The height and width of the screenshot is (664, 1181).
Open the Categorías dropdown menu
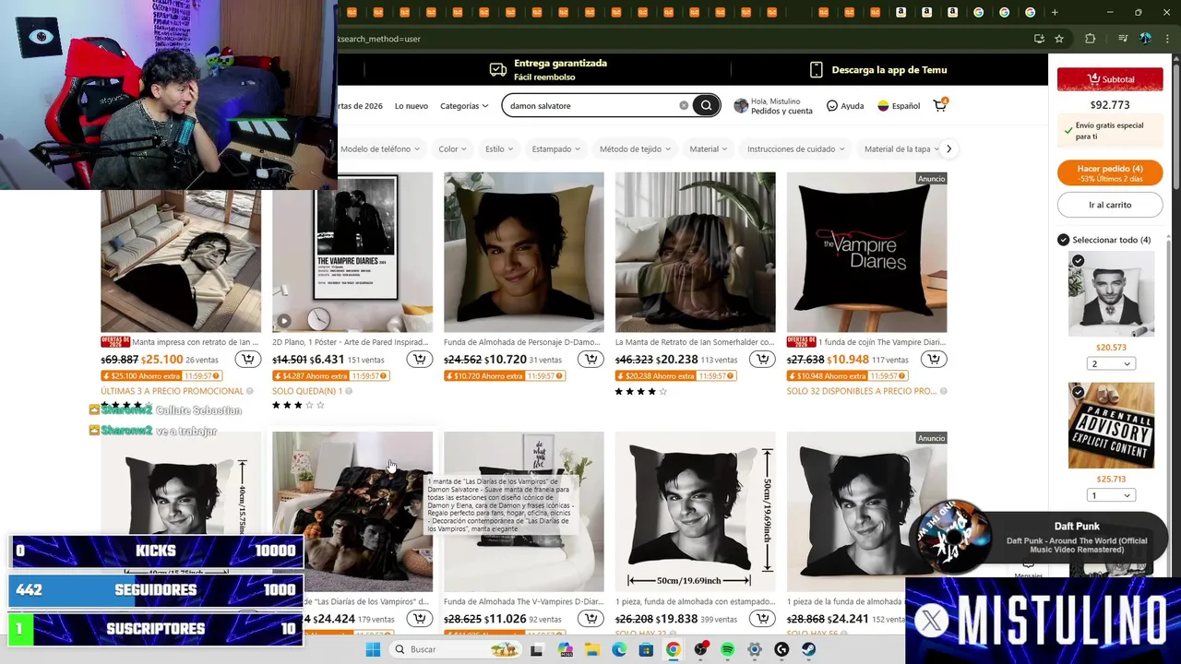click(x=464, y=105)
